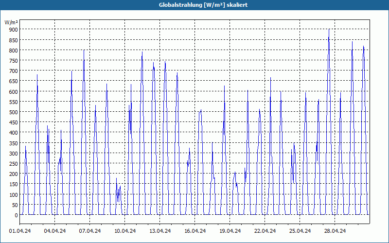Click the 900 value on y-axis
This screenshot has height=243, width=389.
[14, 30]
